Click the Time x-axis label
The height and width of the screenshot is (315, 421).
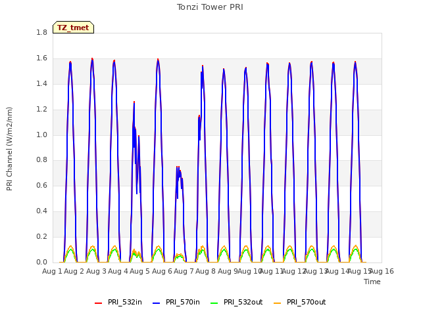tap(372, 282)
